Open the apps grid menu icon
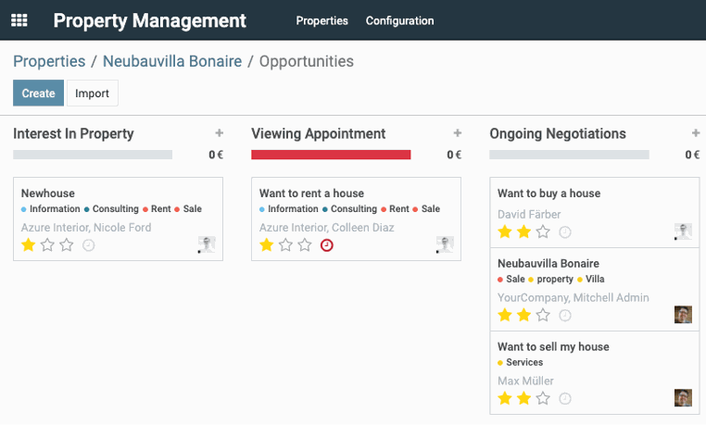 pos(19,20)
